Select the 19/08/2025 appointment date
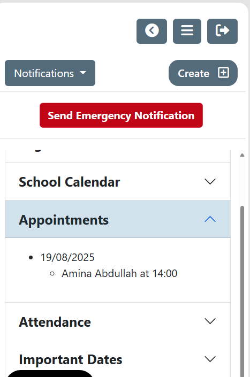The image size is (250, 377). click(x=67, y=257)
